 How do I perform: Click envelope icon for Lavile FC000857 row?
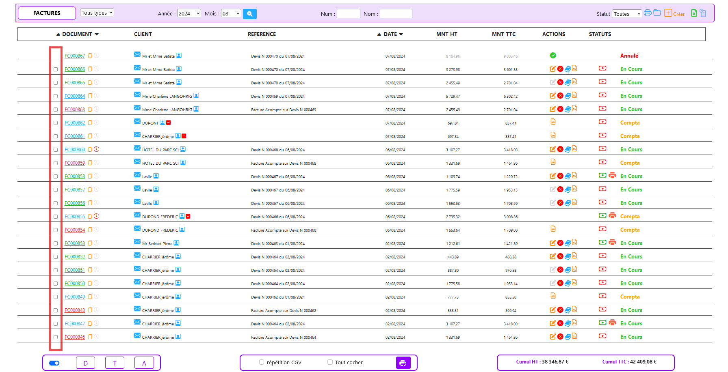137,189
